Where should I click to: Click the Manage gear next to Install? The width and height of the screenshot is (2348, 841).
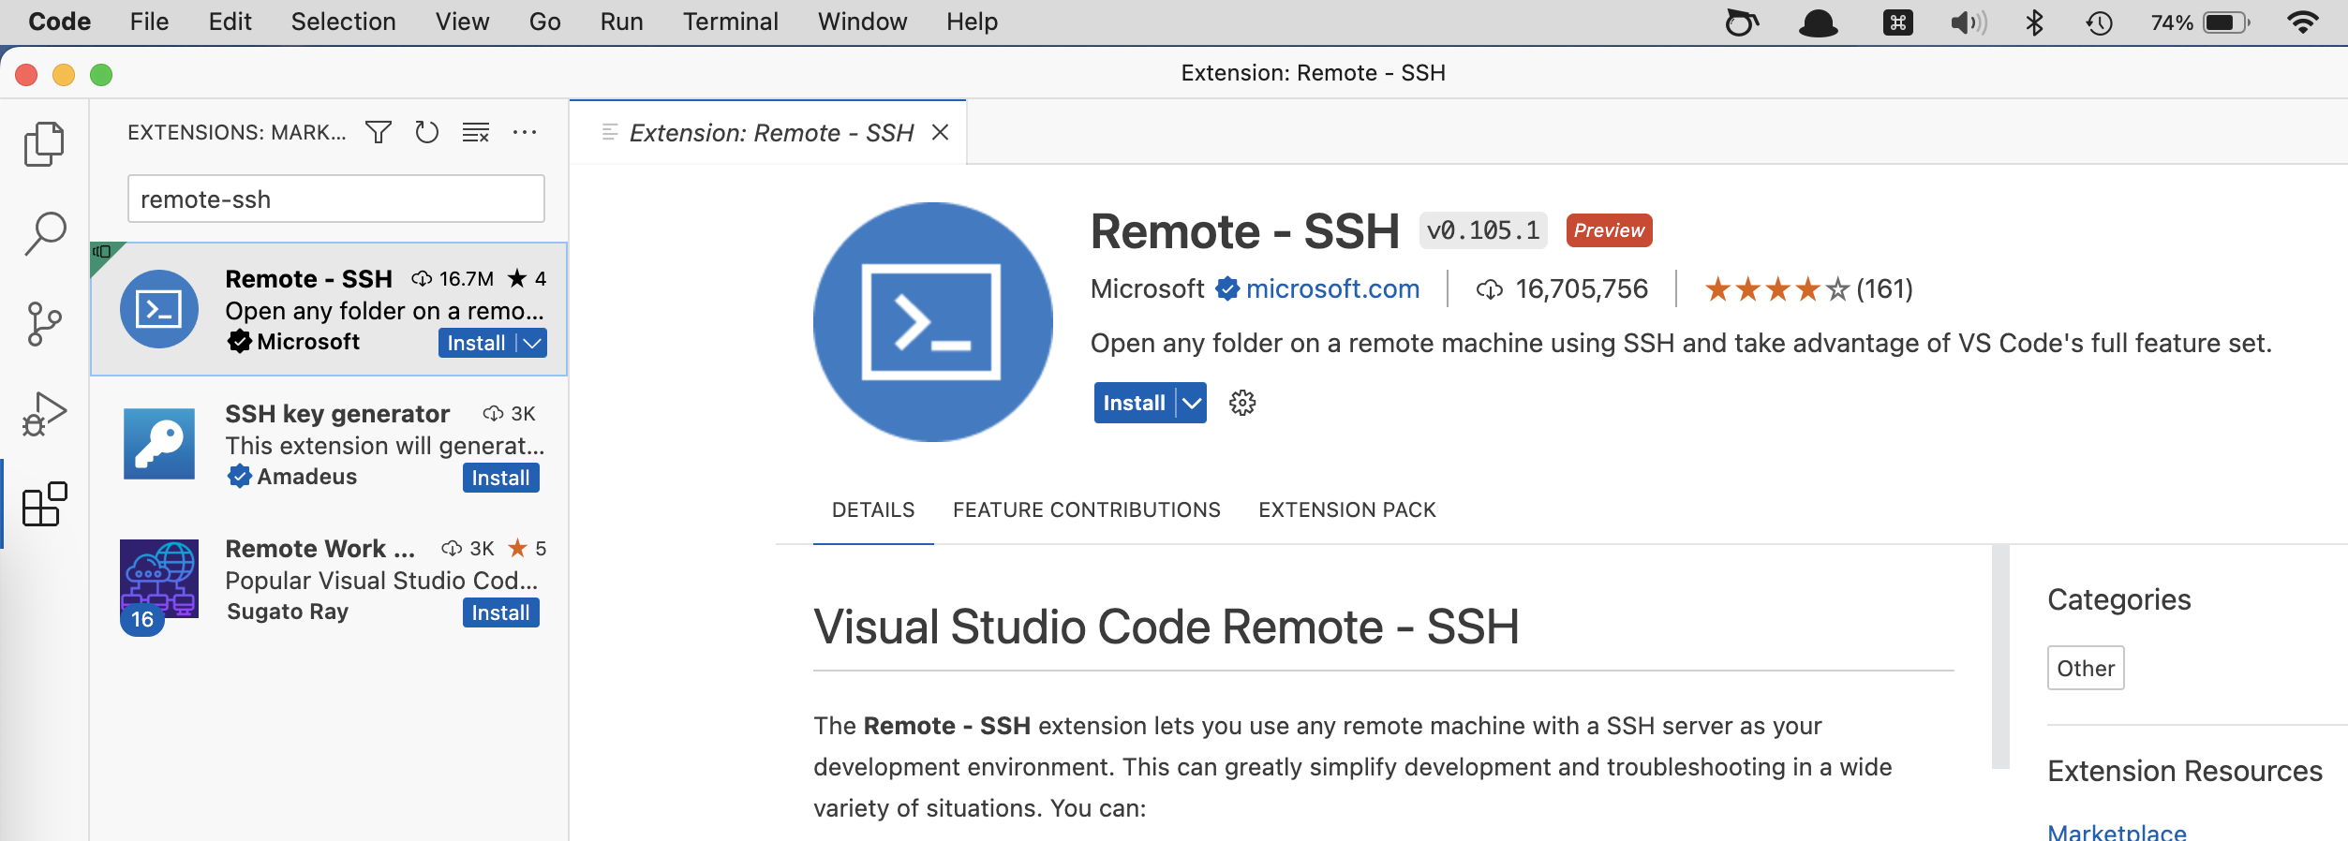[x=1242, y=403]
